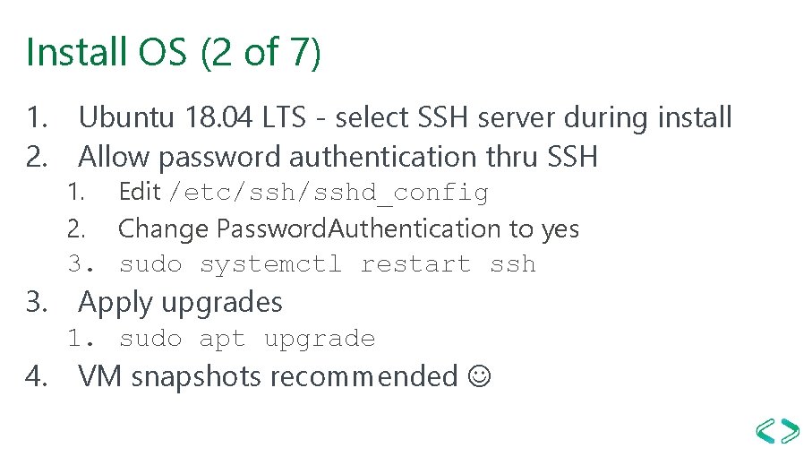Click the number 3 marker beside Apply upgrades
812x457 pixels.
click(36, 302)
